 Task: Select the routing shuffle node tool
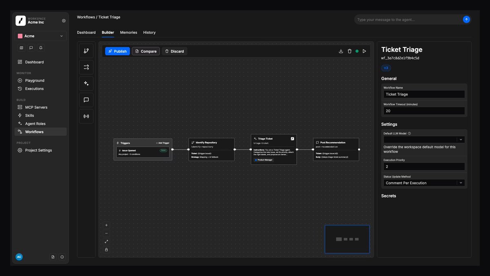point(86,67)
